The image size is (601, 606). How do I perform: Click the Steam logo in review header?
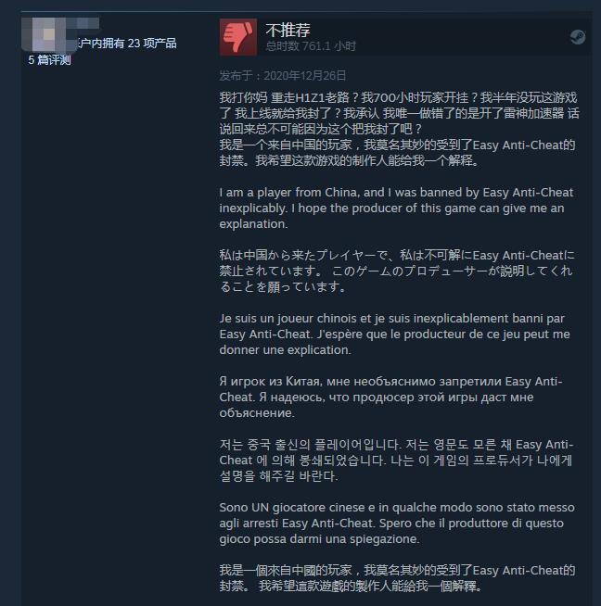[578, 37]
